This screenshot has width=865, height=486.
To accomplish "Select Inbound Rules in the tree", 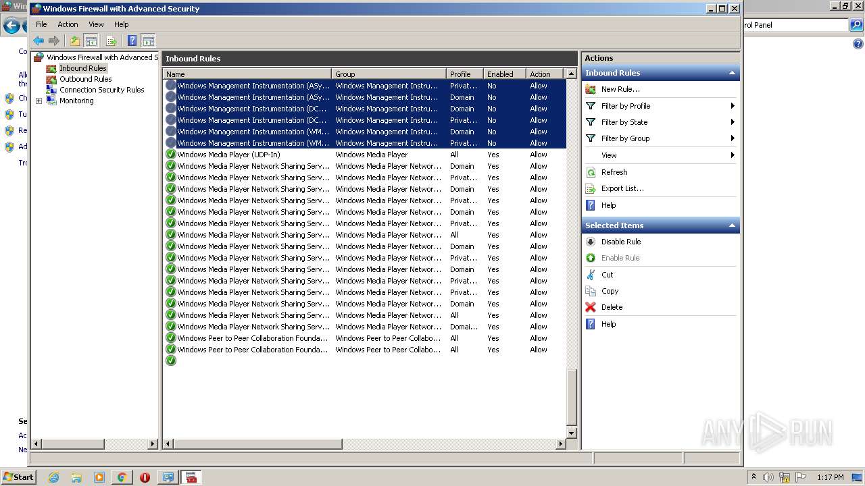I will (82, 68).
